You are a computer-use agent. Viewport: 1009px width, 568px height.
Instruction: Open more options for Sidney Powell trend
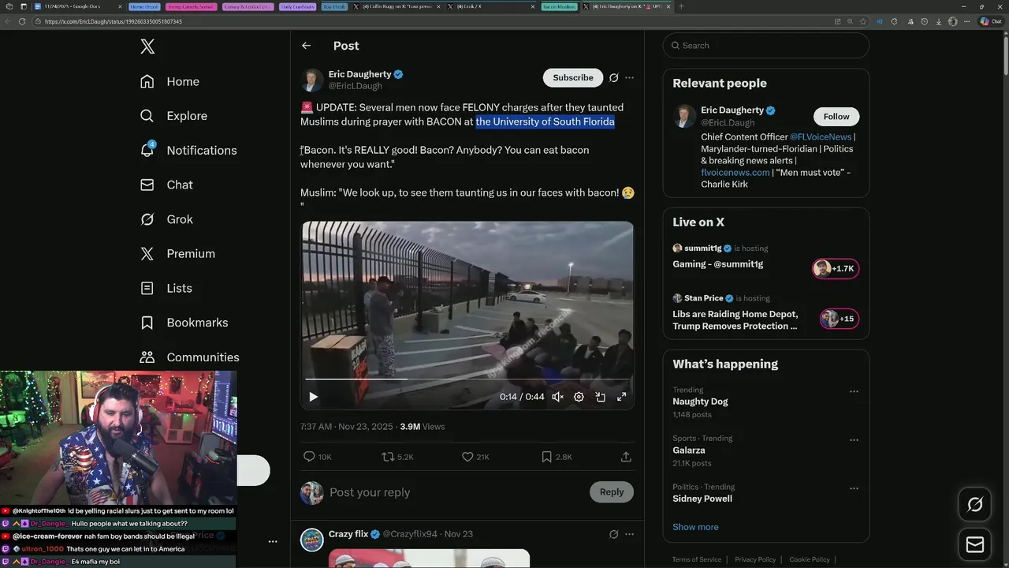coord(854,488)
